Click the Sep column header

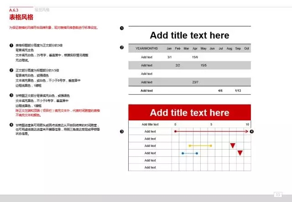[238, 48]
